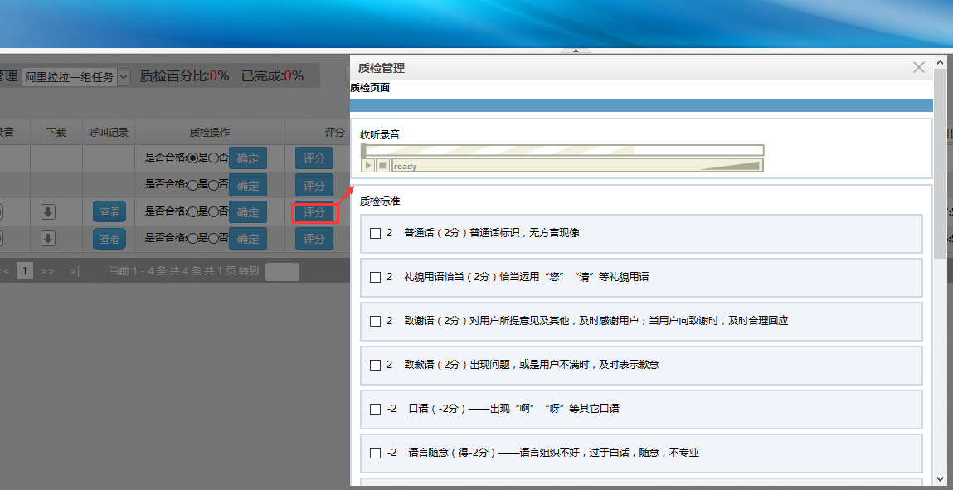Image resolution: width=953 pixels, height=490 pixels.
Task: Check the 礼貌用语恰当 criterion checkbox
Action: (x=375, y=277)
